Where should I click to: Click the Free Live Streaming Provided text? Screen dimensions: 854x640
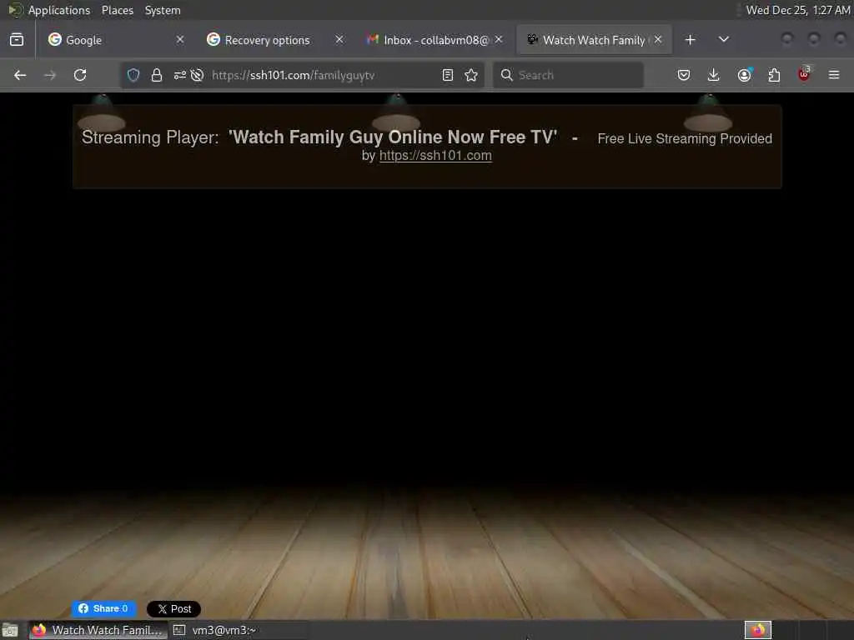pos(685,139)
